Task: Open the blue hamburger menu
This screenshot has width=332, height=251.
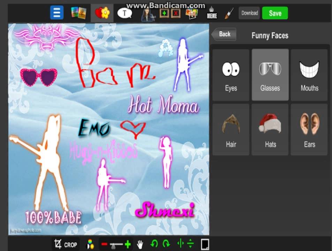Action: pyautogui.click(x=57, y=13)
